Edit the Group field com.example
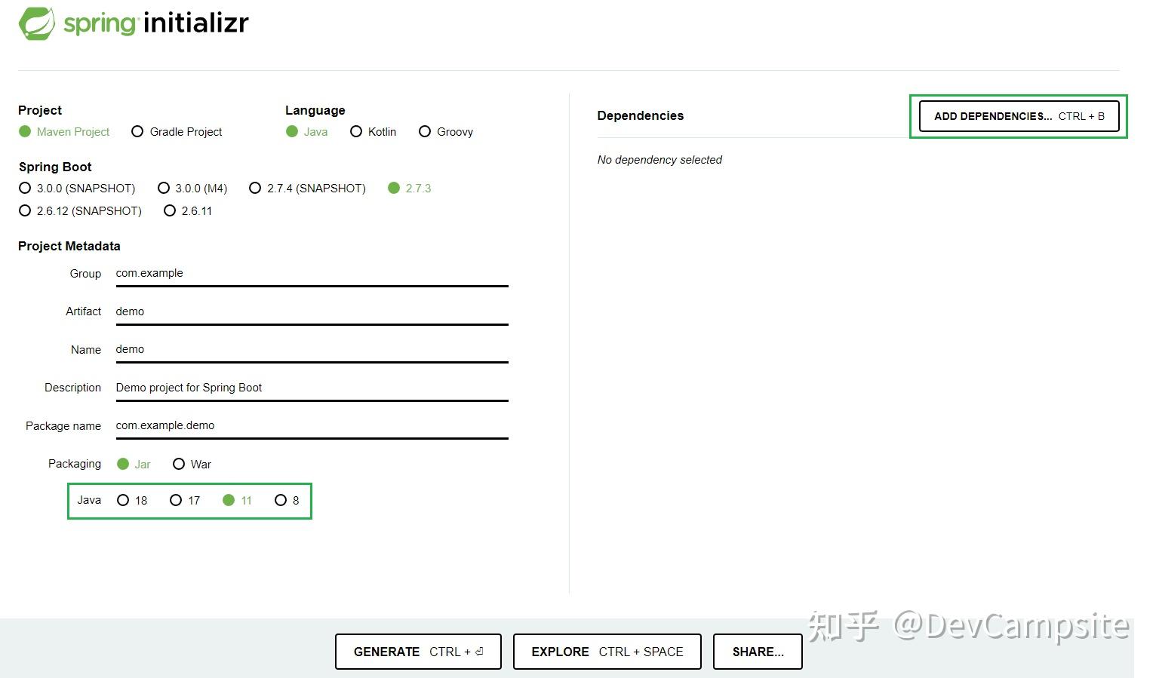The image size is (1159, 678). [x=312, y=274]
